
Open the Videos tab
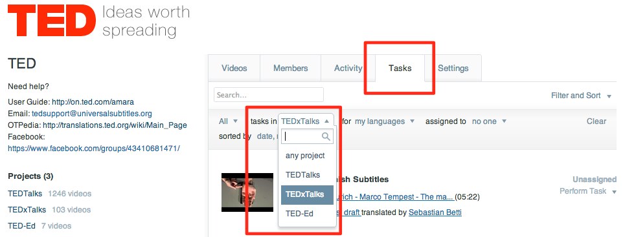click(x=234, y=68)
